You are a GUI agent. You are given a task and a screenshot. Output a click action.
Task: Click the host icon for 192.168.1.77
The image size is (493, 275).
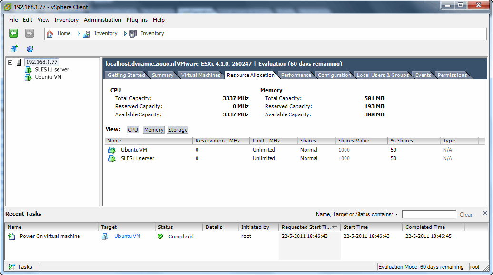click(19, 62)
